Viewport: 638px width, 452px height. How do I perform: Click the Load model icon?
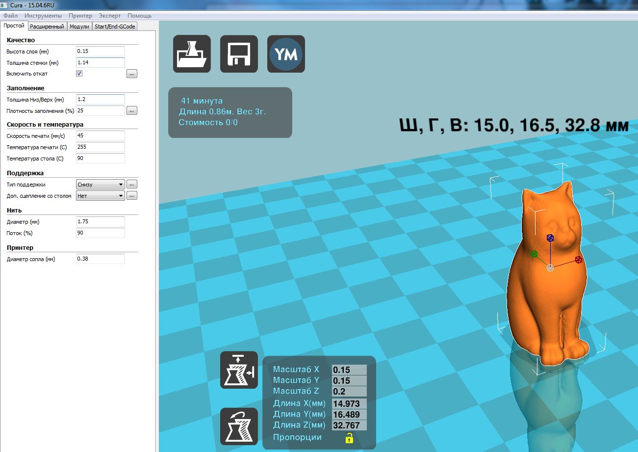click(x=192, y=54)
